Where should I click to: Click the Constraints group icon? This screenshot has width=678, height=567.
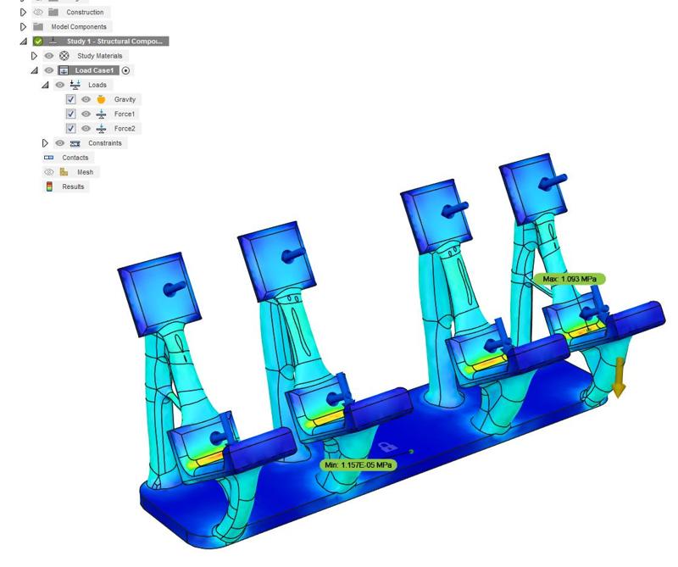[x=75, y=143]
